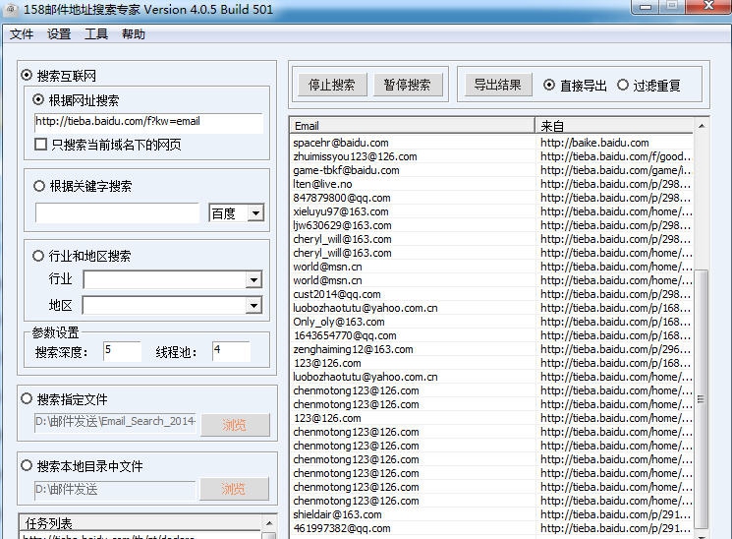The height and width of the screenshot is (539, 732).
Task: Click the Email column header
Action: (x=413, y=125)
